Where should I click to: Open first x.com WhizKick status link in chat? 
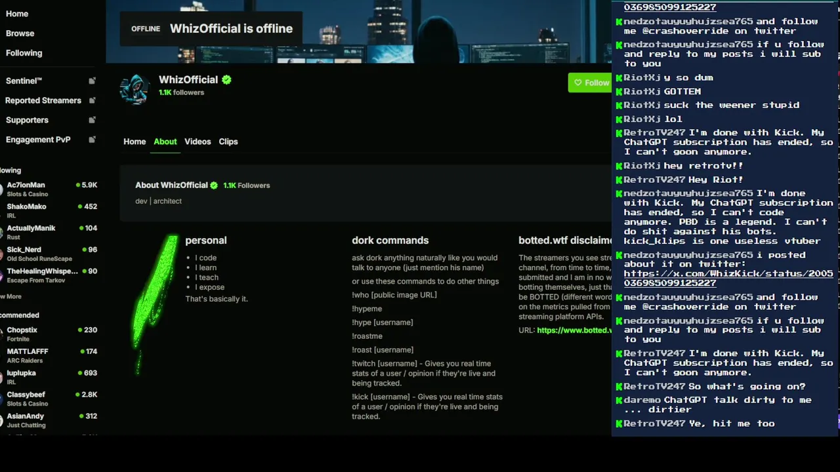[x=728, y=278]
